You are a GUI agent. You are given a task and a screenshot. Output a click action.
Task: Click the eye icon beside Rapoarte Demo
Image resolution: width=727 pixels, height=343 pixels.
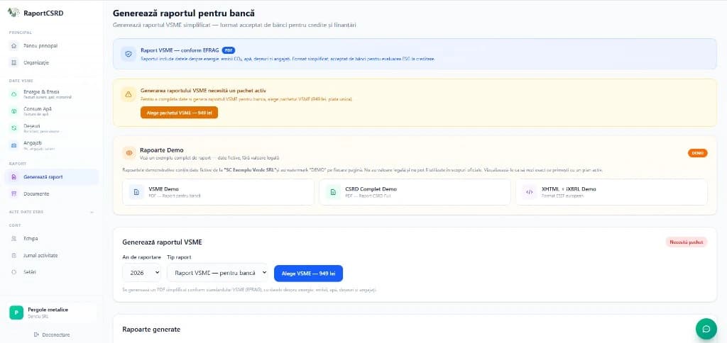pos(129,152)
